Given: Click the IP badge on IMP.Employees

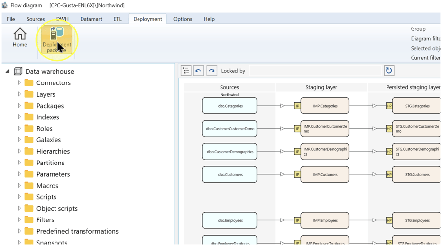Looking at the screenshot, I should [x=297, y=220].
